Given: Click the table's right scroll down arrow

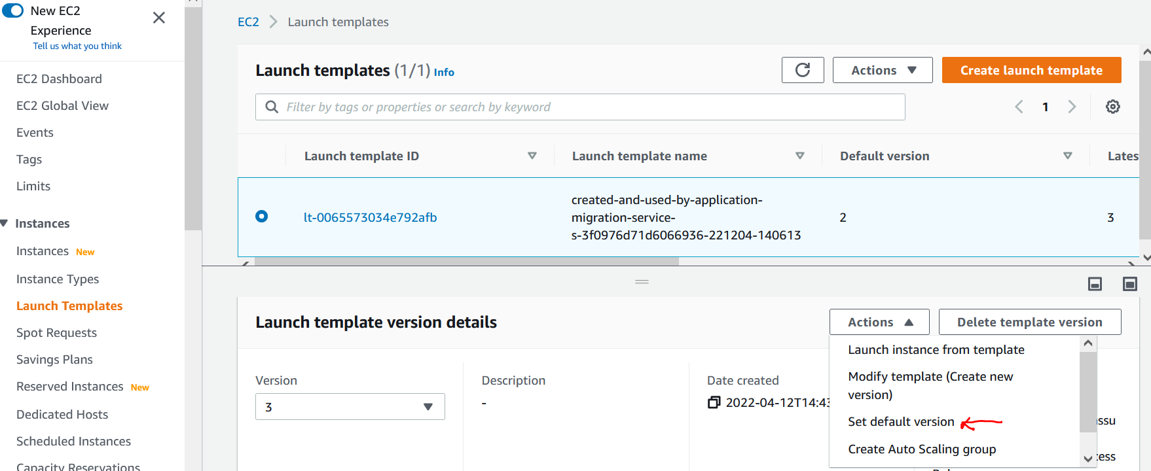Looking at the screenshot, I should click(1146, 258).
